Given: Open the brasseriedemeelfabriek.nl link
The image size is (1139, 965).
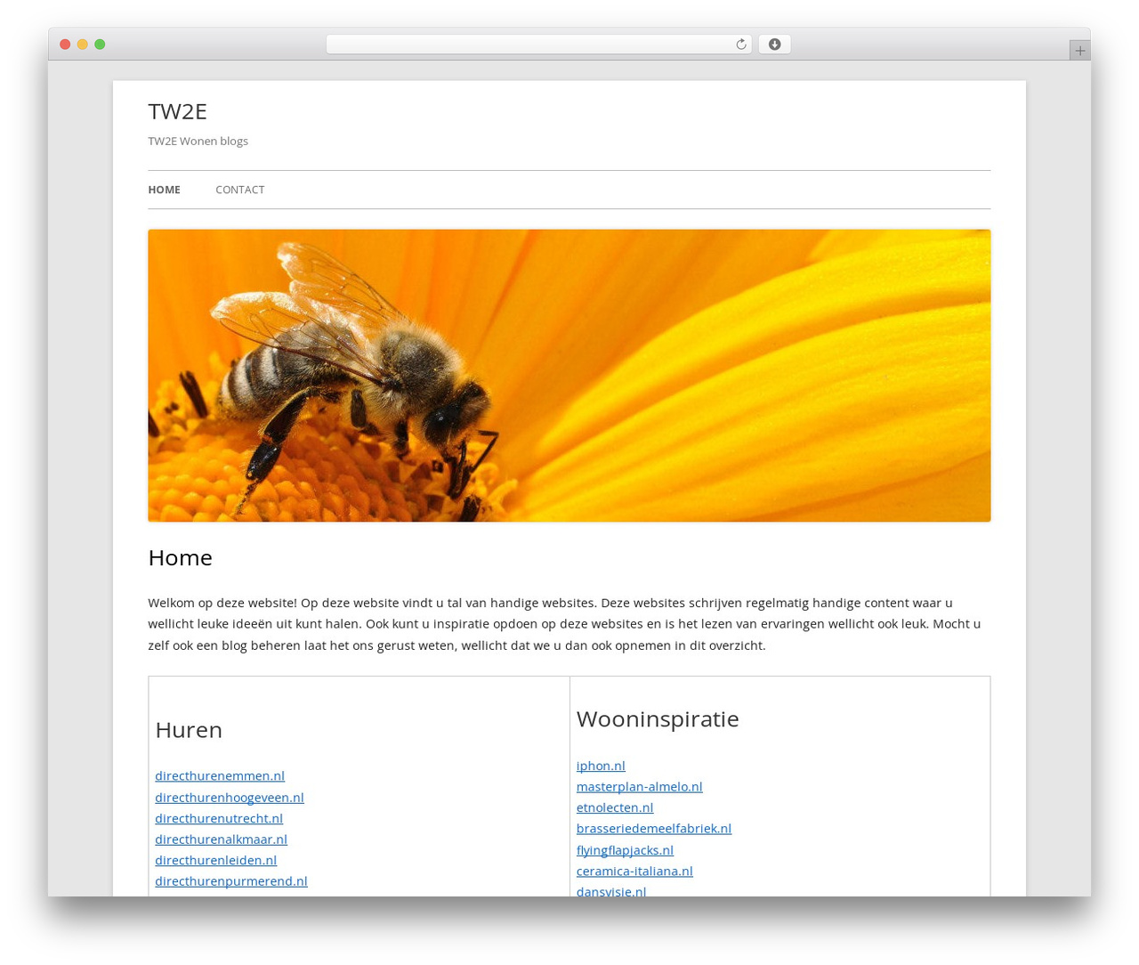Looking at the screenshot, I should pos(654,828).
